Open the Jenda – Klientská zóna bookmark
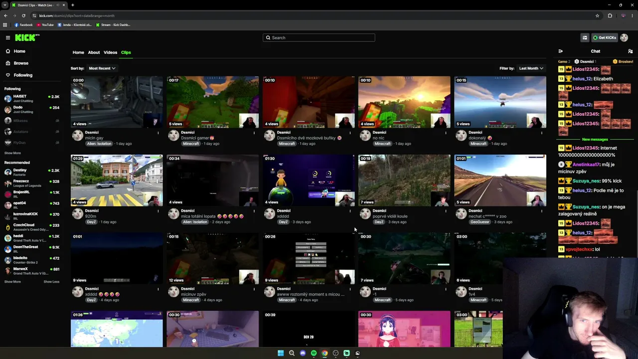Image resolution: width=638 pixels, height=359 pixels. (75, 25)
